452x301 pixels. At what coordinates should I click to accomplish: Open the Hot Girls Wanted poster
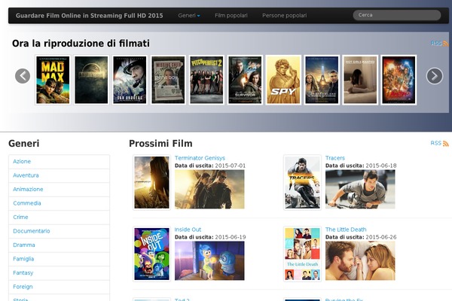click(x=360, y=80)
